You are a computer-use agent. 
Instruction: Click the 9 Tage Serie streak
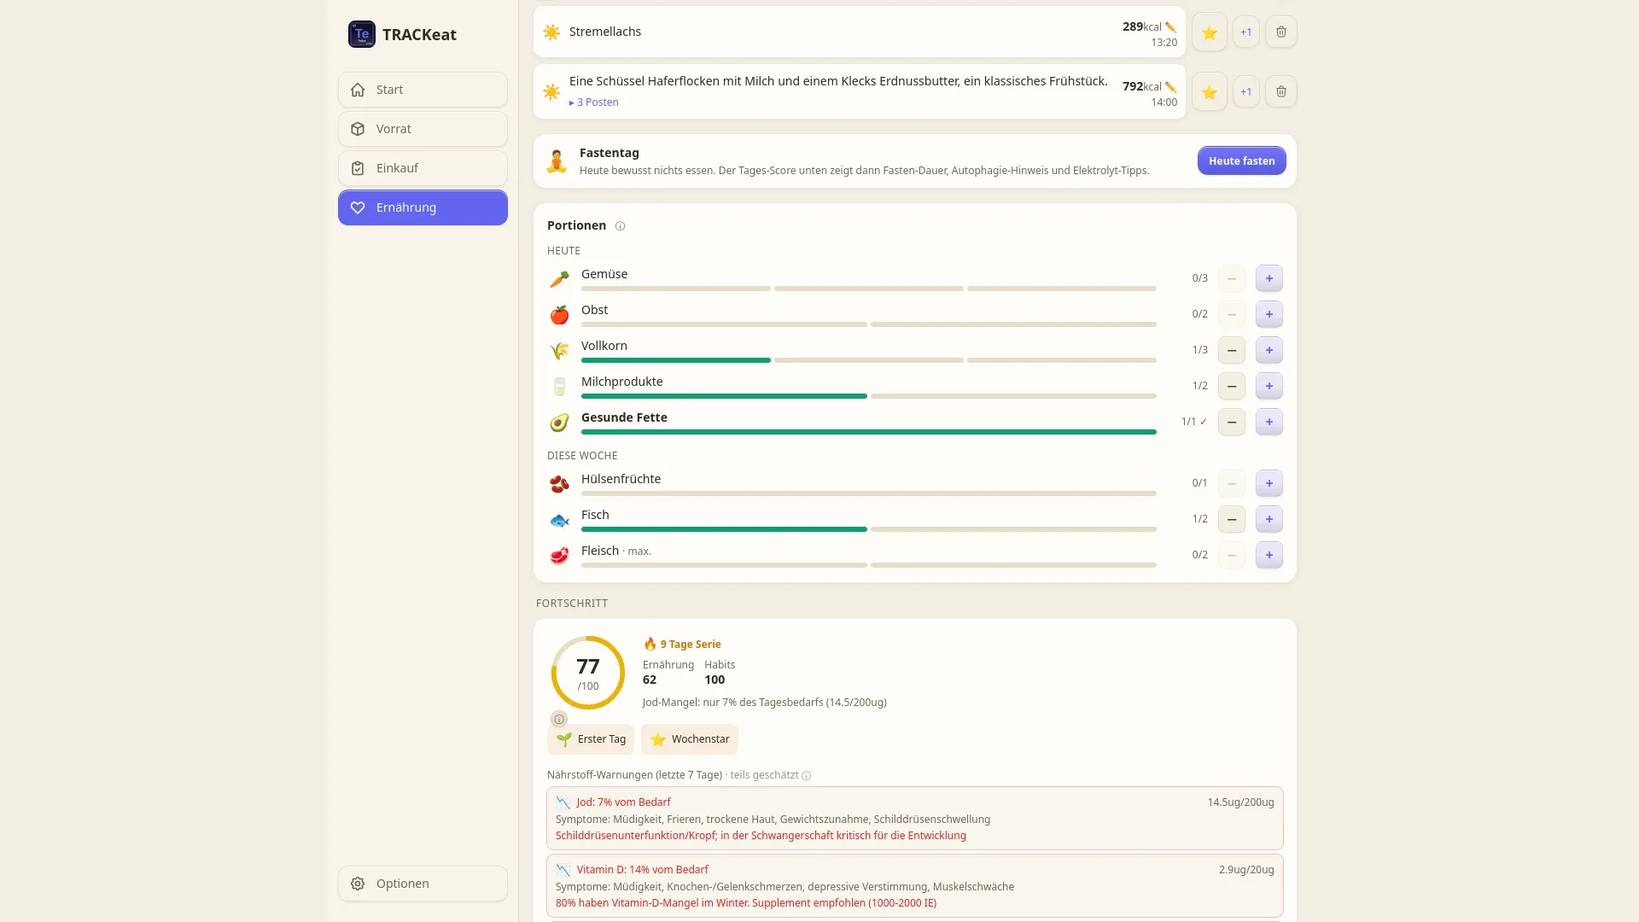682,645
